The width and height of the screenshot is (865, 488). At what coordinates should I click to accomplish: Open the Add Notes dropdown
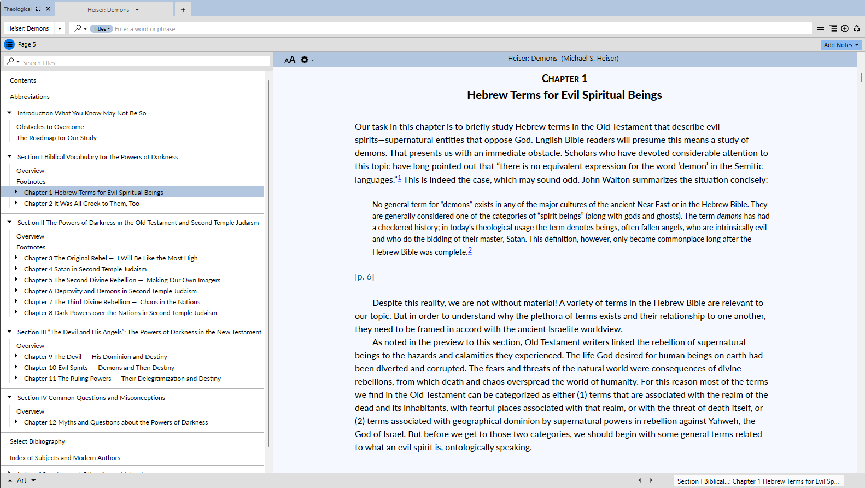pyautogui.click(x=841, y=45)
